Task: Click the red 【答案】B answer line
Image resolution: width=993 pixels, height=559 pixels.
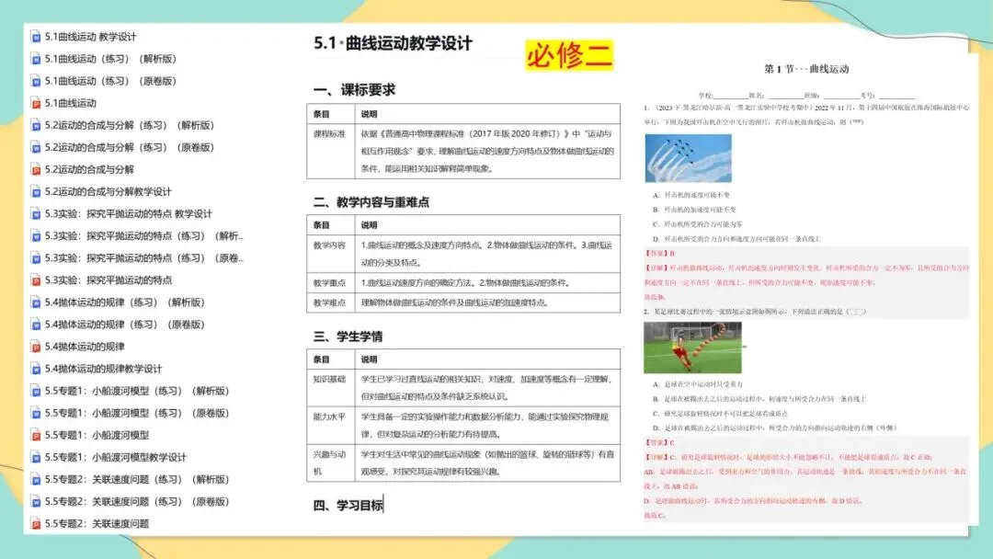Action: pos(660,254)
